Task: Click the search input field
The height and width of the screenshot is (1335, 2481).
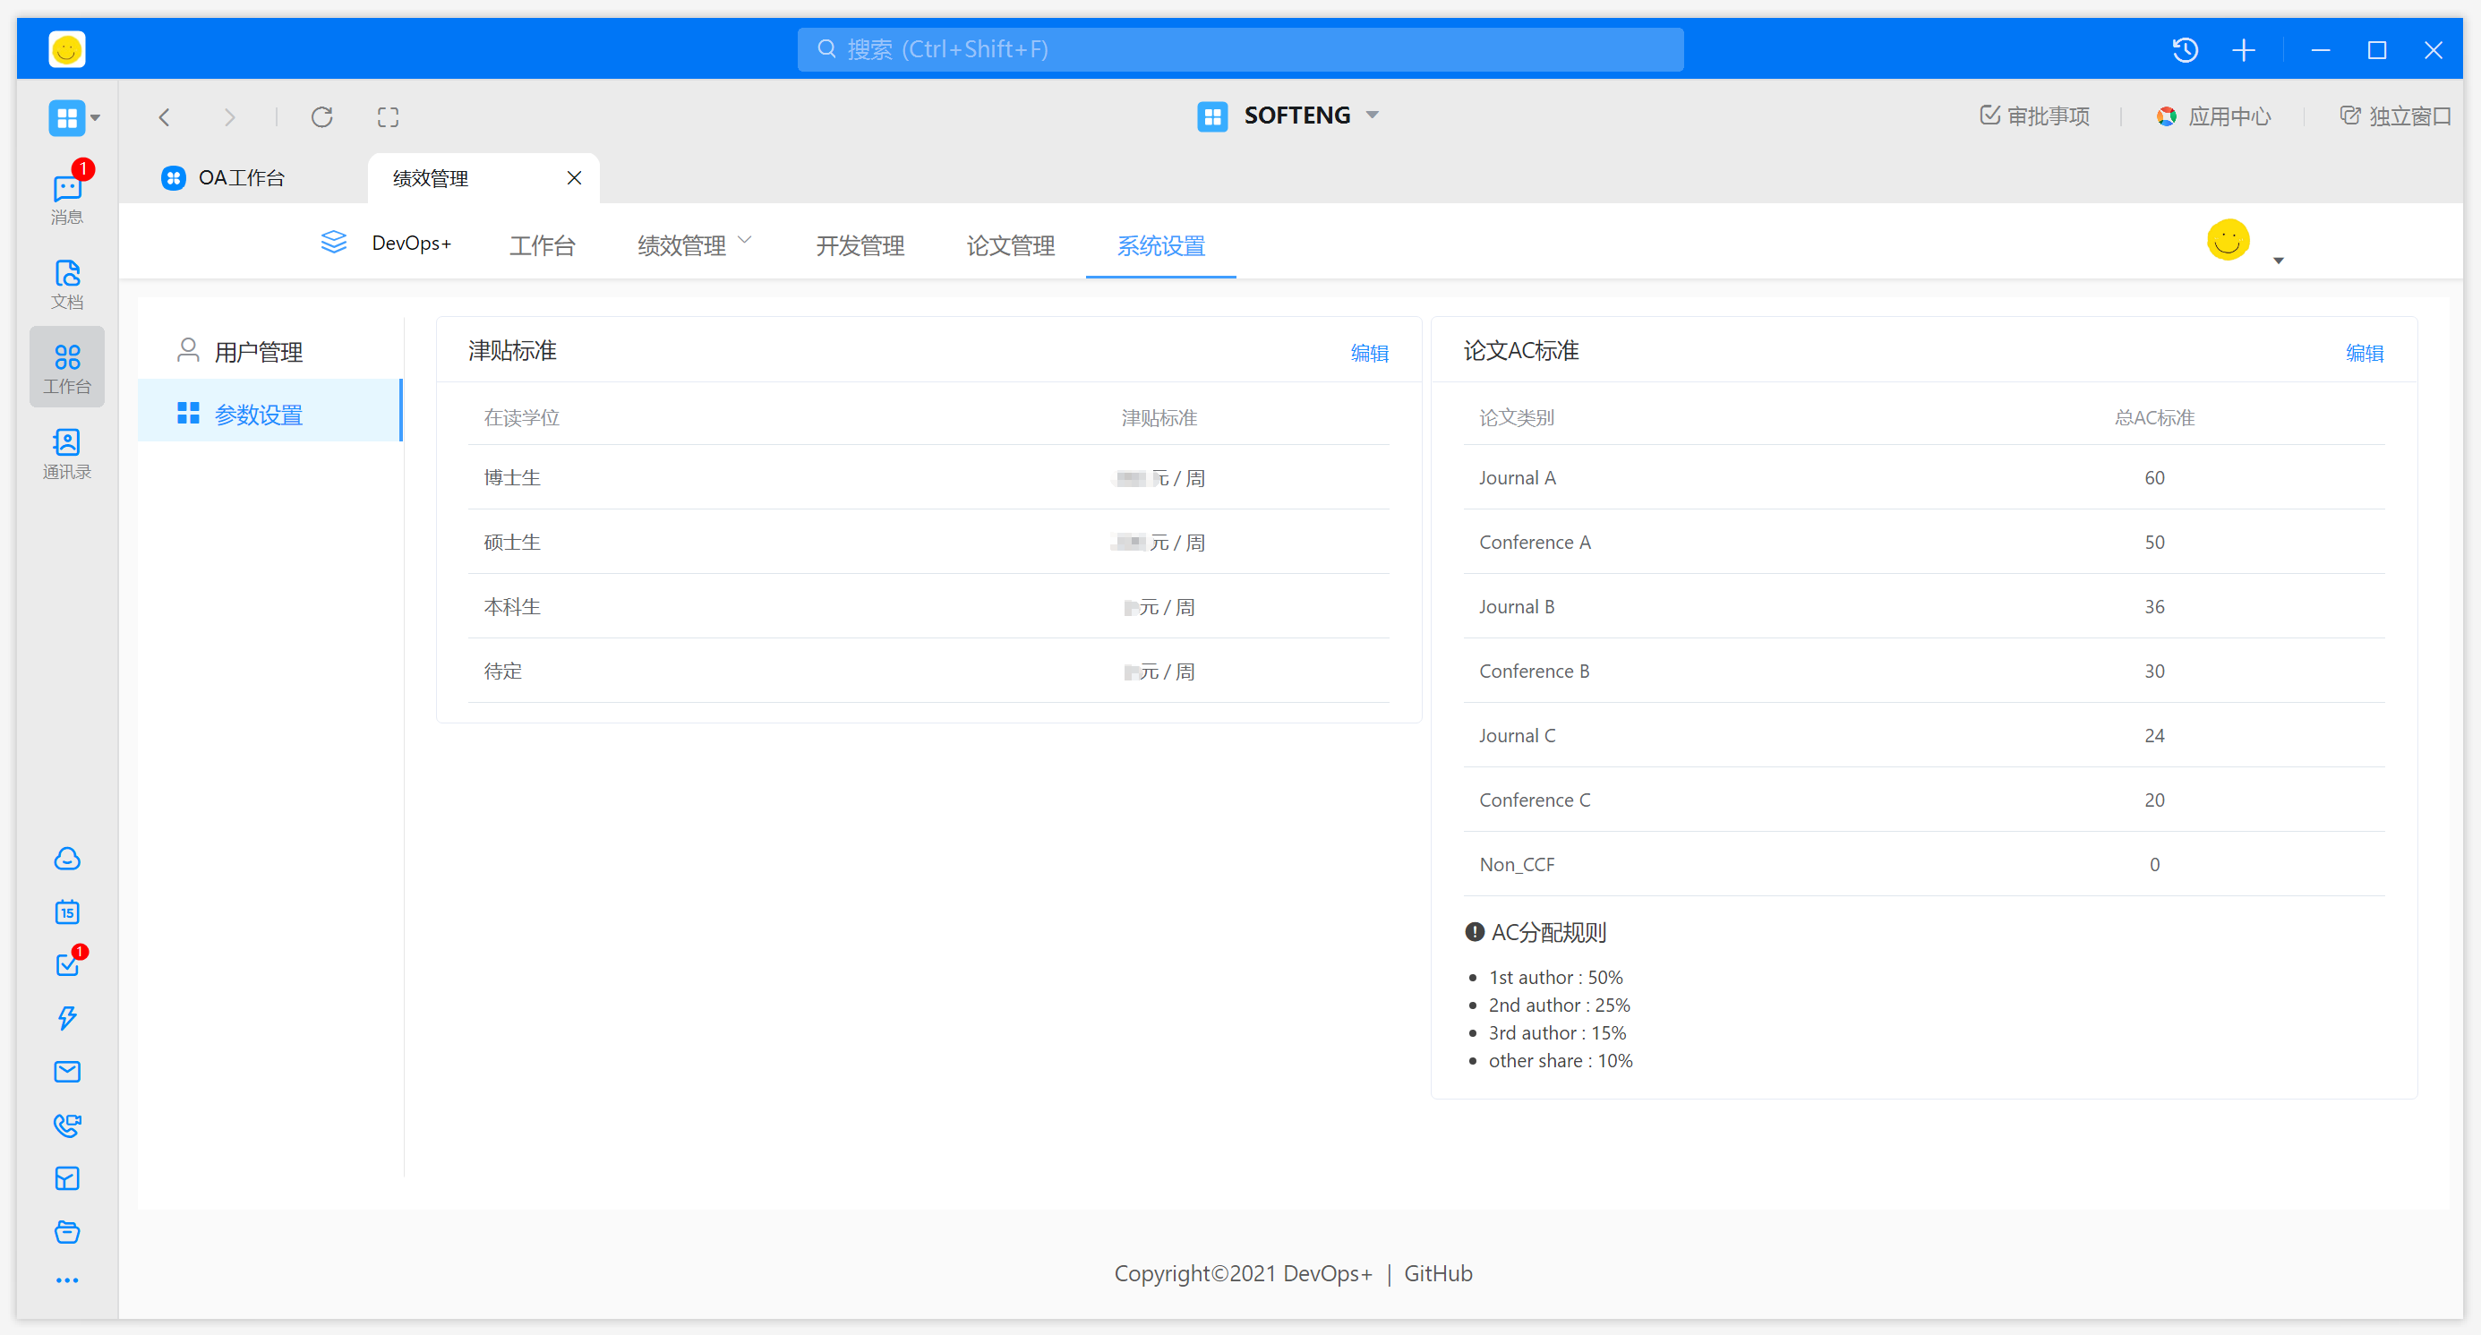Action: [x=1239, y=49]
